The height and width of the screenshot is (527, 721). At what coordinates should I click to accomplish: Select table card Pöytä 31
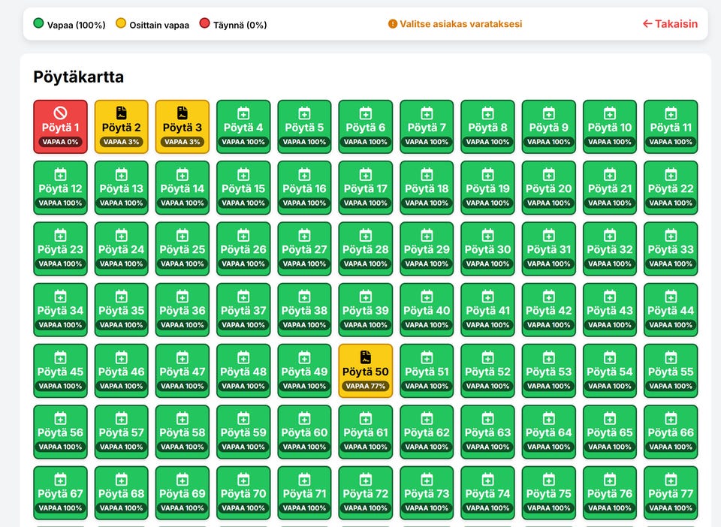click(x=548, y=249)
